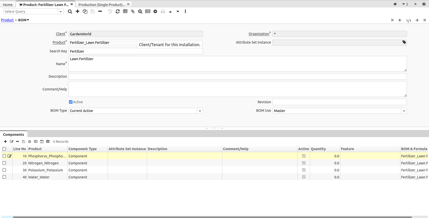The height and width of the screenshot is (218, 429).
Task: Refresh the record using ReQuery icon
Action: point(118,12)
